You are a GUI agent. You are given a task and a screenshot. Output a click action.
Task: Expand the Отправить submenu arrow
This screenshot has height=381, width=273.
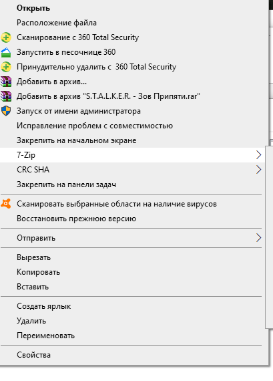click(x=259, y=238)
